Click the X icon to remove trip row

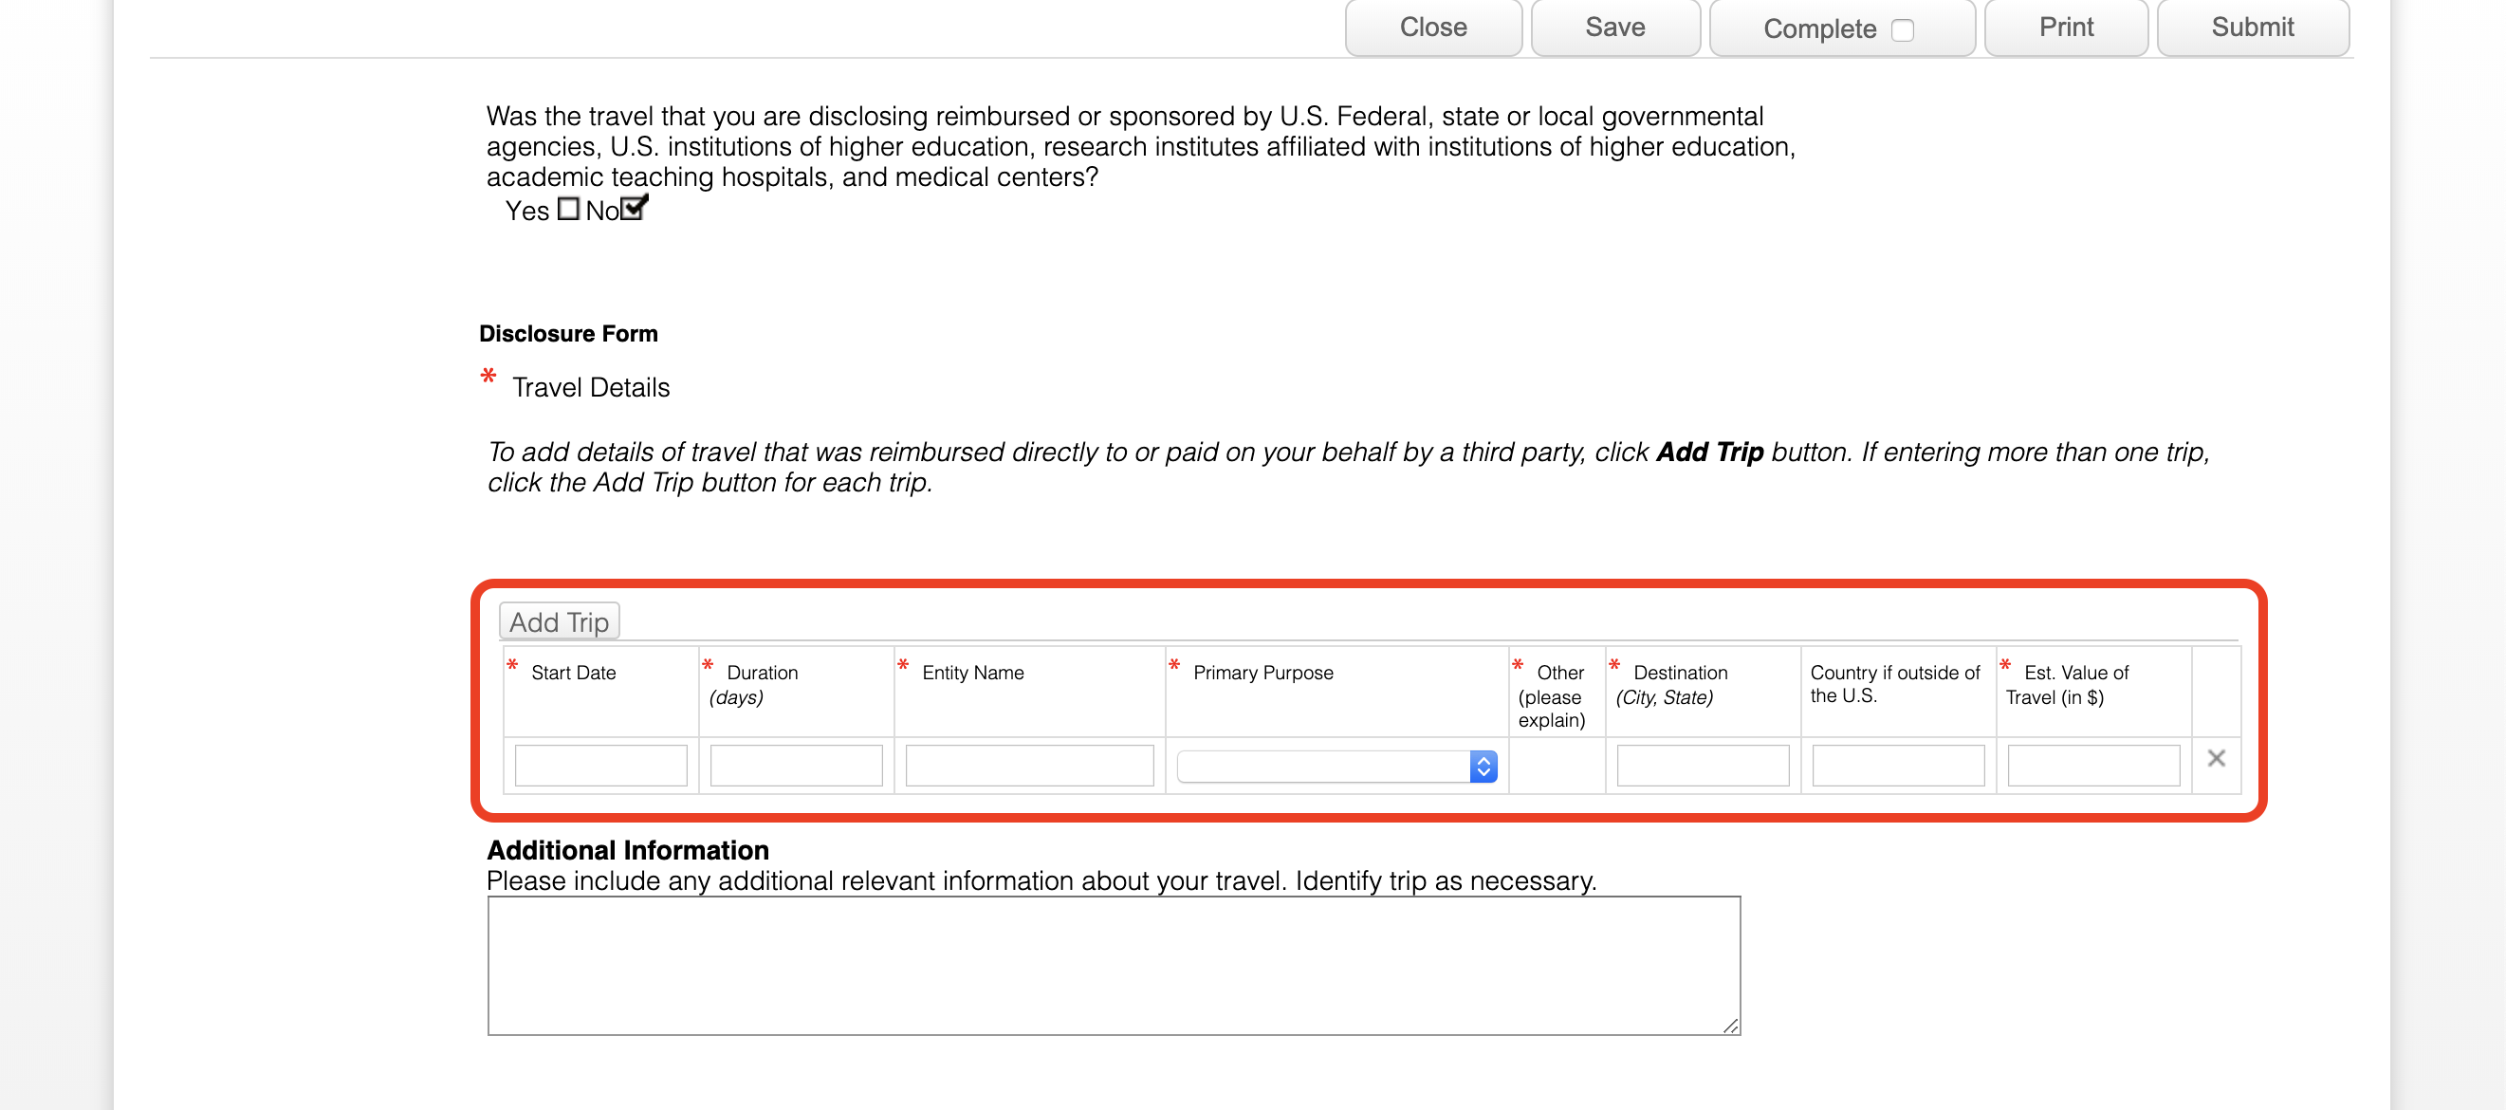click(x=2215, y=759)
